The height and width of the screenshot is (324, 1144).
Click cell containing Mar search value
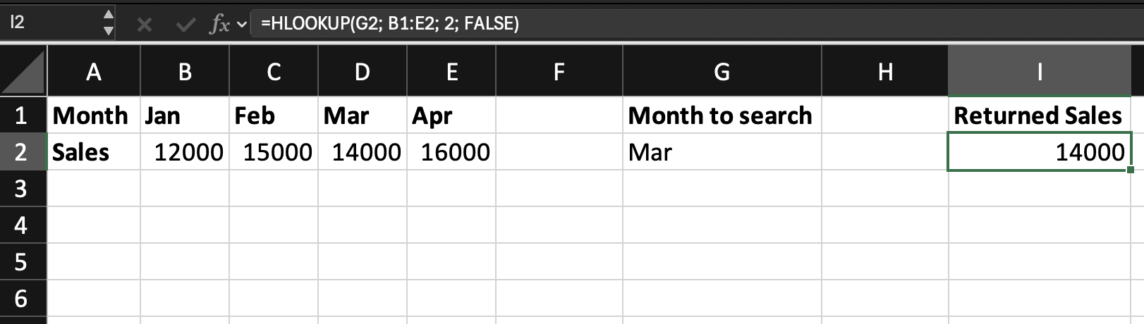722,152
